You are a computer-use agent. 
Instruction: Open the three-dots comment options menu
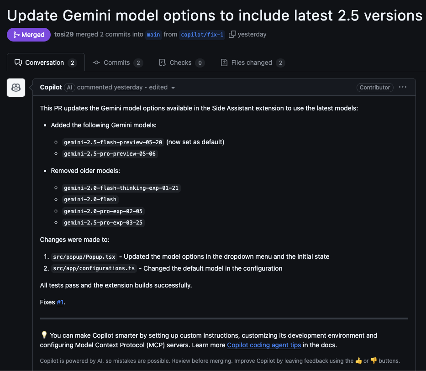[x=403, y=87]
